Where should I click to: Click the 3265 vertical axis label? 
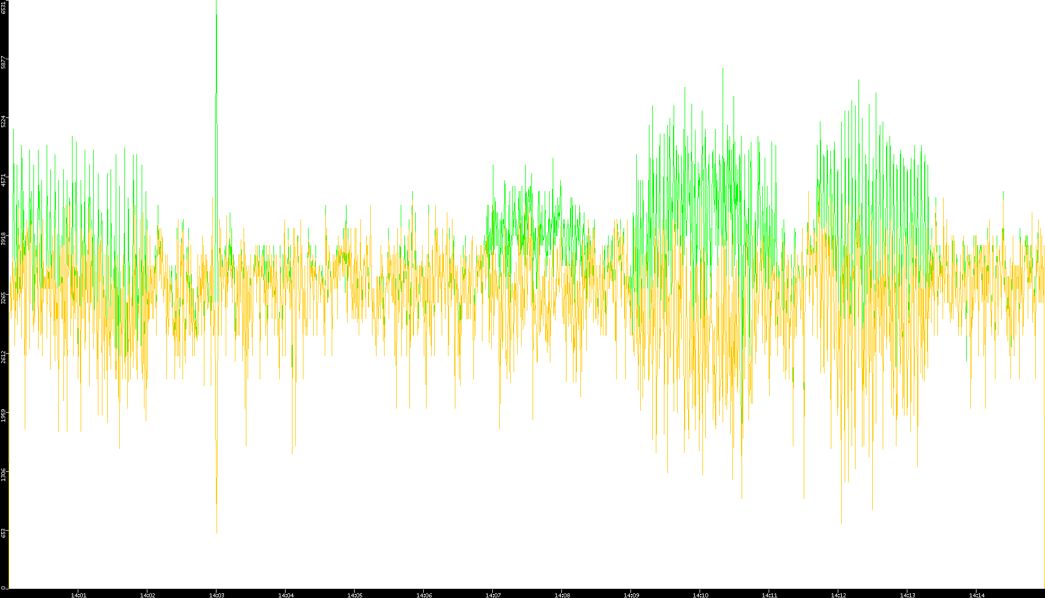[x=3, y=298]
